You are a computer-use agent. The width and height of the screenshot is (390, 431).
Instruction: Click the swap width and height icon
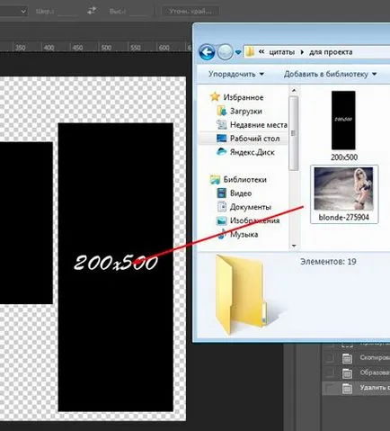click(x=92, y=11)
